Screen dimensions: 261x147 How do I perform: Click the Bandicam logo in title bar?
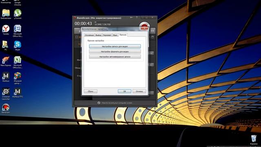75,18
